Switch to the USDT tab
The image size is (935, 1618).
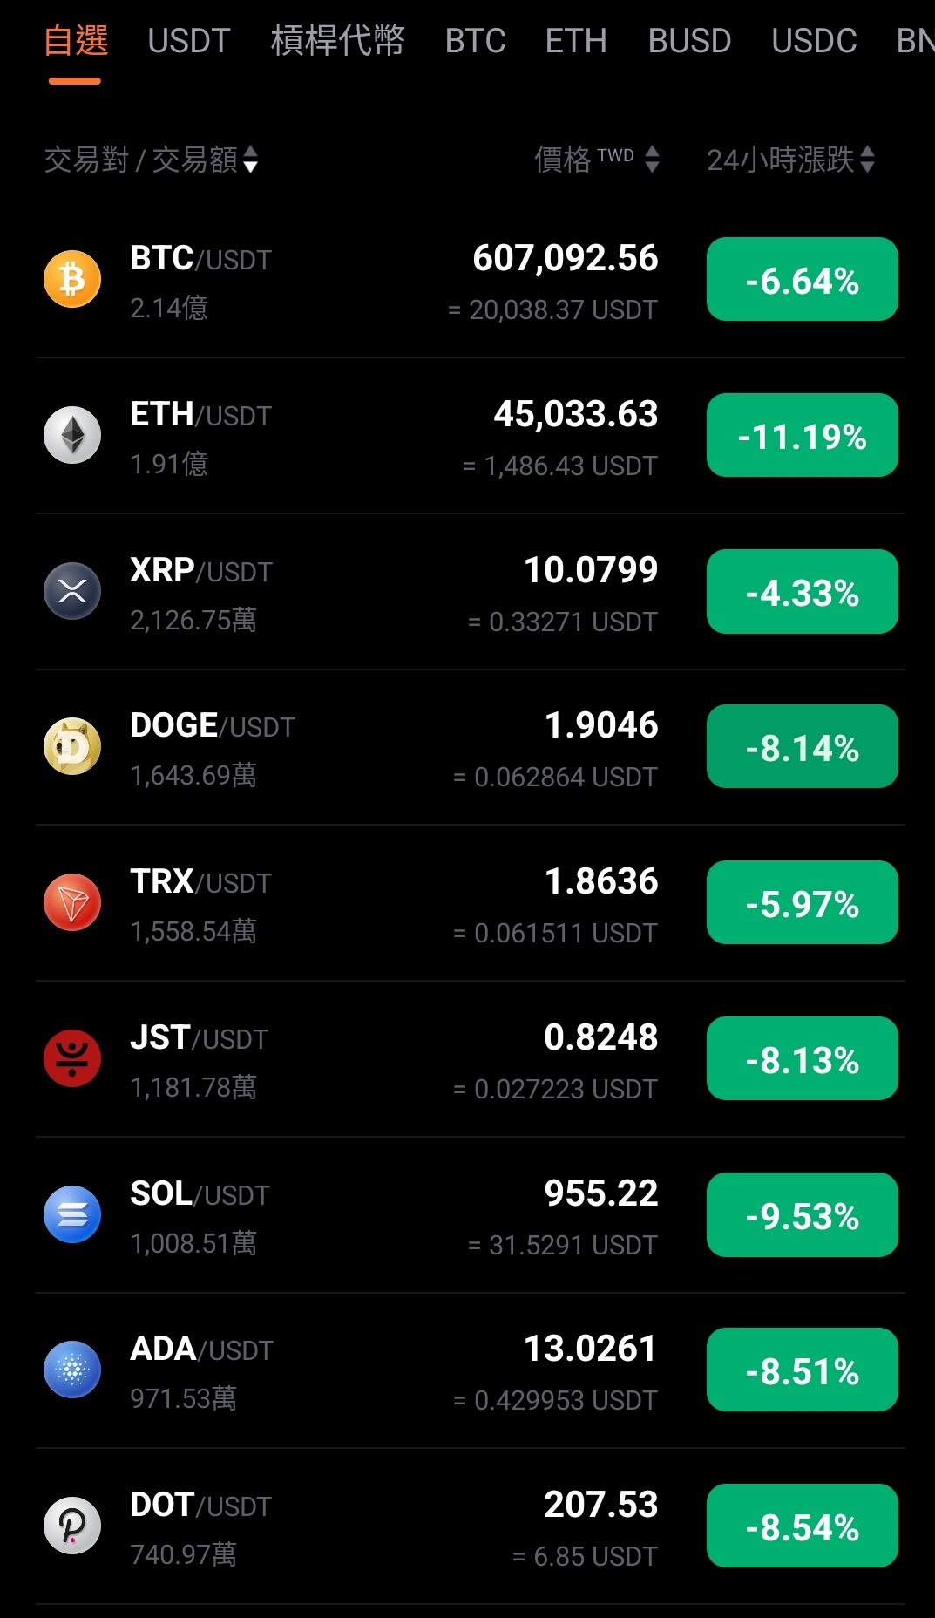tap(189, 41)
